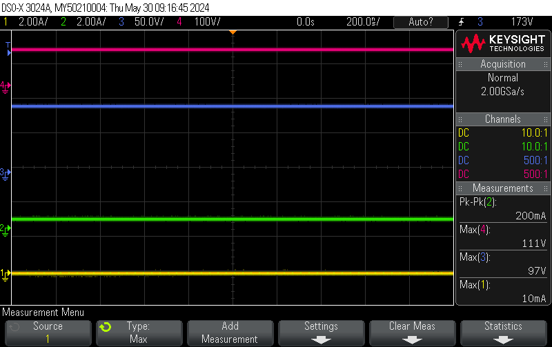Select channel 3 scale 50.0V/

(x=149, y=22)
